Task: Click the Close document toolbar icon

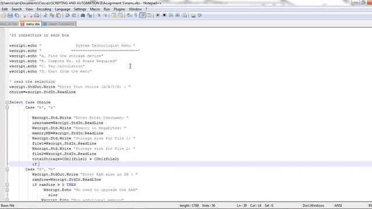Action: click(23, 16)
